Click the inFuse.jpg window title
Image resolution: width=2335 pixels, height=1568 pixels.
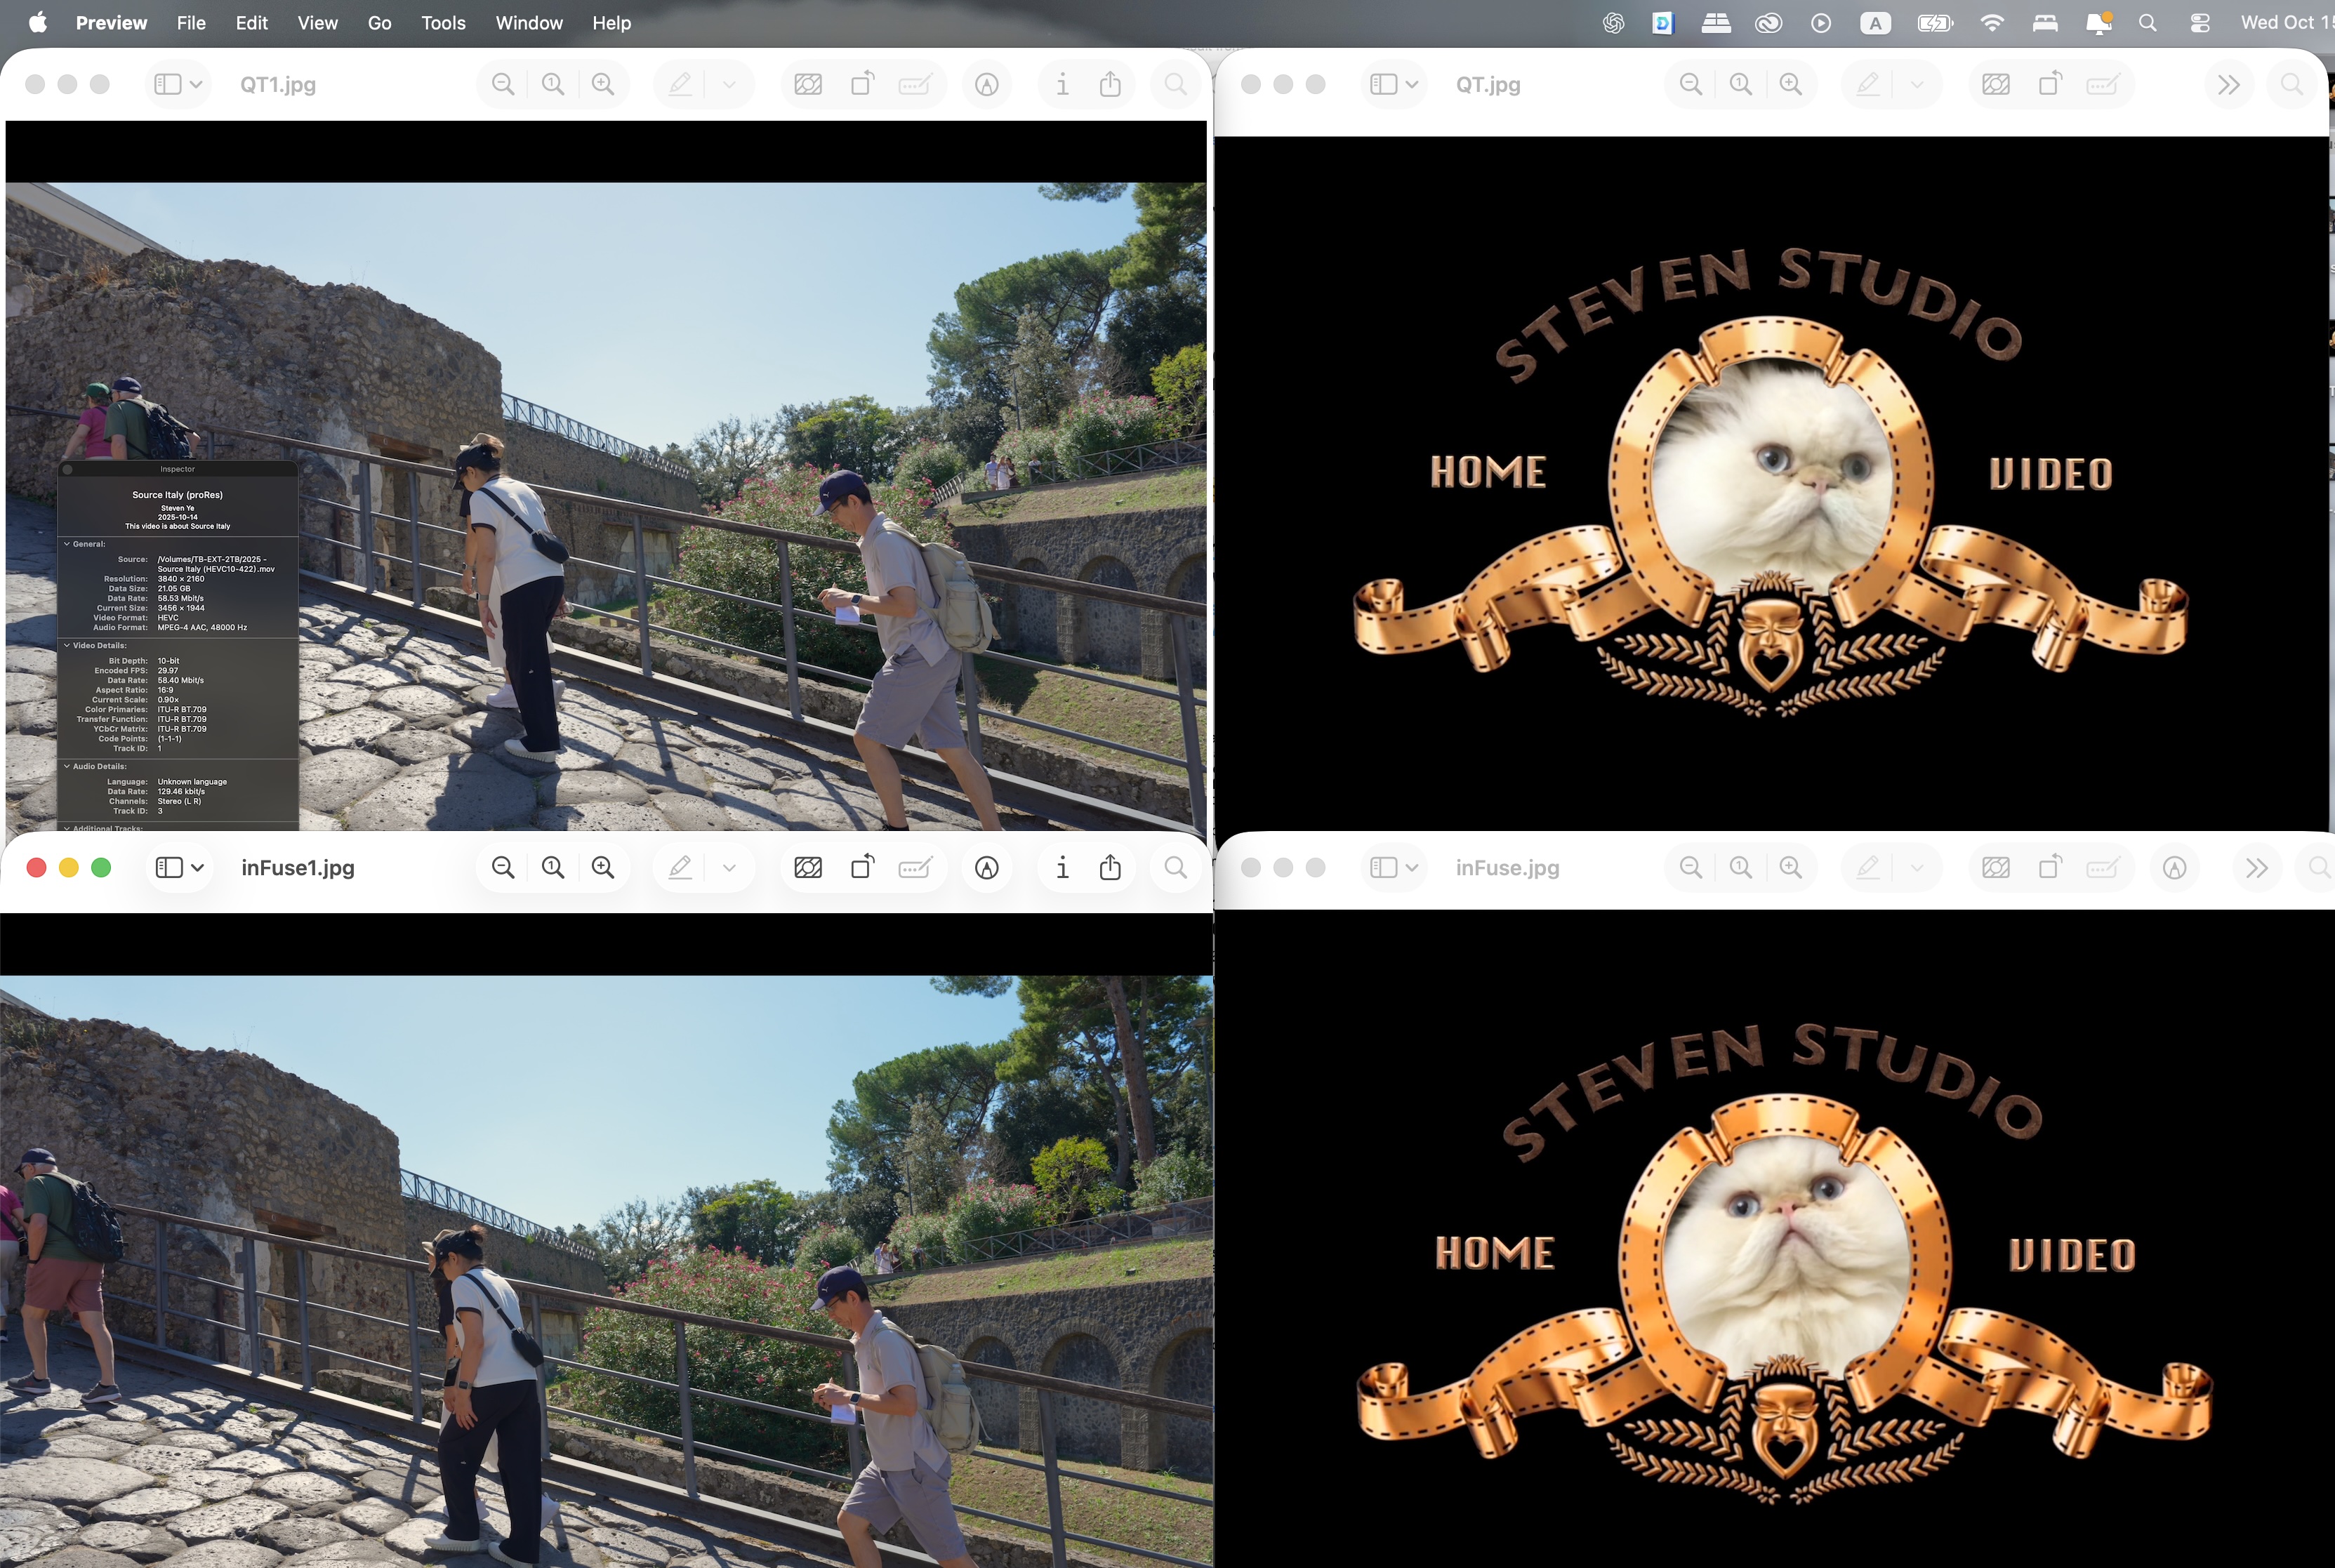tap(1507, 868)
